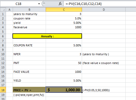Click cell C2 showing 5.0%
Image resolution: width=136 pixels, height=100 pixels.
point(64,18)
